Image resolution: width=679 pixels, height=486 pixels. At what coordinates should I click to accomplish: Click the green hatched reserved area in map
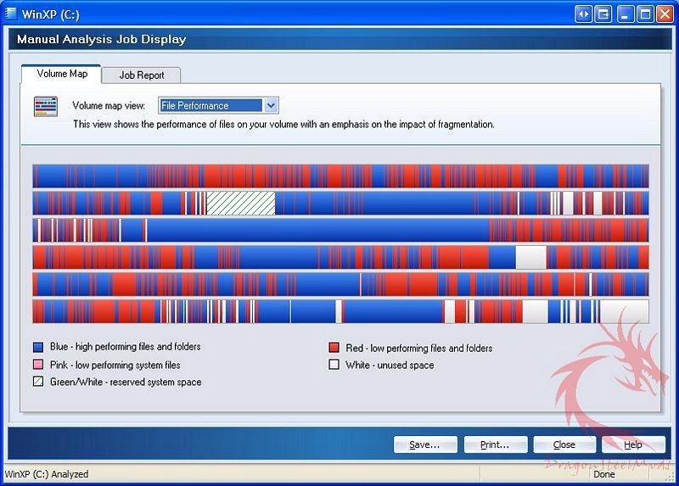(x=240, y=204)
